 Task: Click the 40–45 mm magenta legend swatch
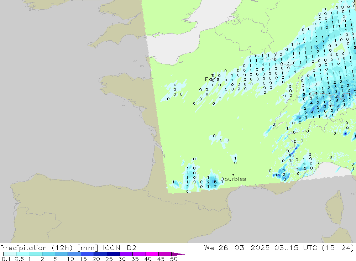point(152,254)
